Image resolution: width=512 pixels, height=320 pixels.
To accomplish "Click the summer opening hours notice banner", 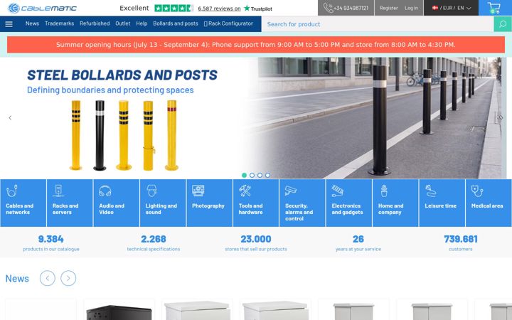I will click(256, 45).
